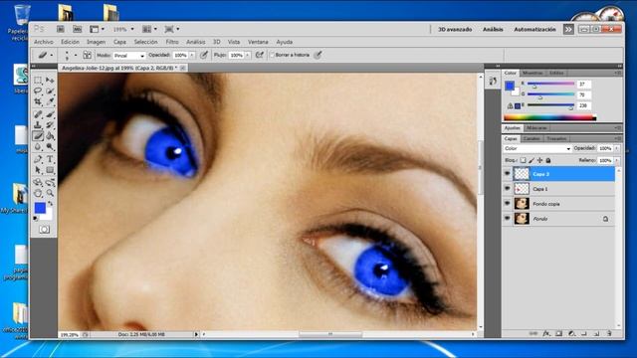Select the Type tool

pos(50,159)
